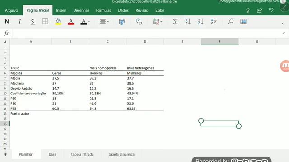Viewport: 289px width, 162px height.
Task: Click the undo arrow icon
Action: [271, 10]
